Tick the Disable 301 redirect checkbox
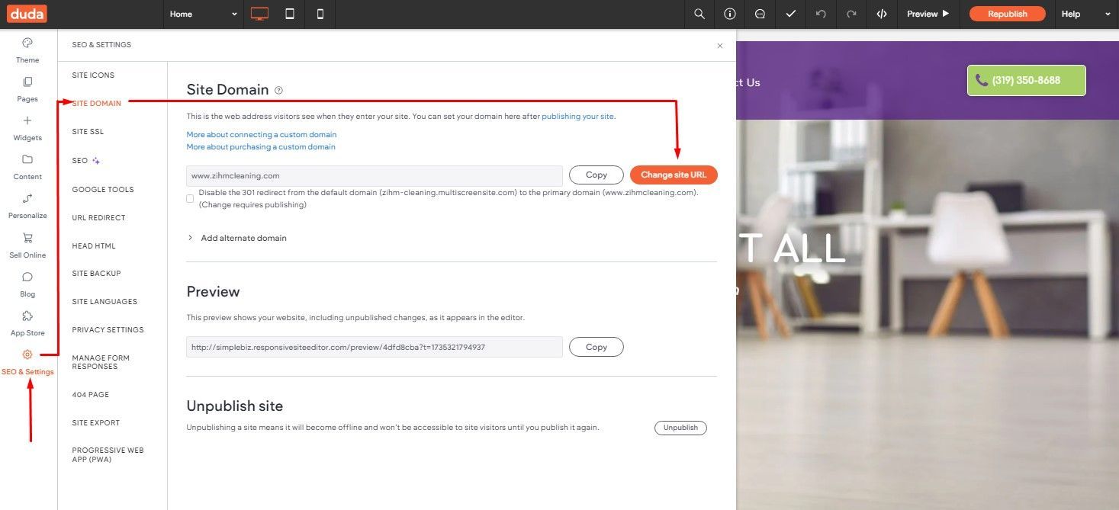This screenshot has width=1119, height=510. pyautogui.click(x=190, y=199)
